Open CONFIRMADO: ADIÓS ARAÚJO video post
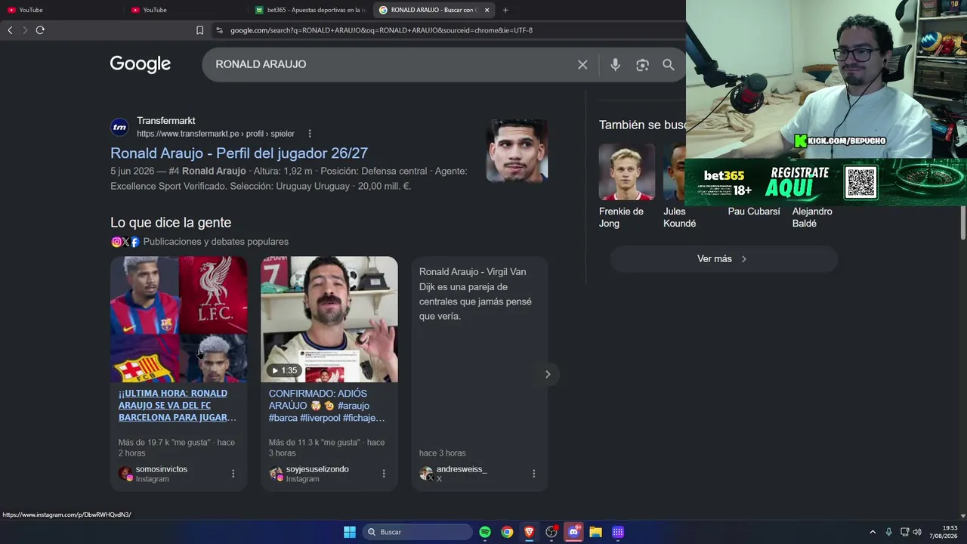The height and width of the screenshot is (544, 967). point(326,405)
